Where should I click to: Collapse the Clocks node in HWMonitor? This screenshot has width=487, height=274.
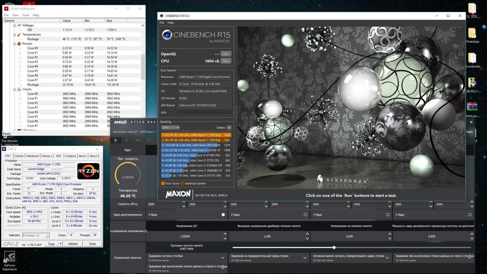(x=15, y=89)
